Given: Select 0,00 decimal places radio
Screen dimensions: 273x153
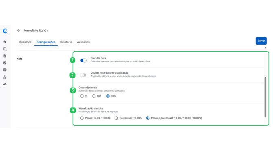Looking at the screenshot, I should point(108,96).
